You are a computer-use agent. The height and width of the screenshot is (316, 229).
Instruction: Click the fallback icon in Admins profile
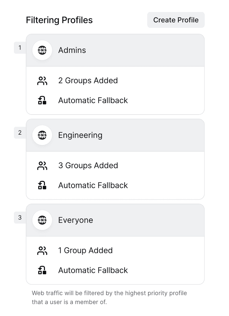pyautogui.click(x=42, y=100)
